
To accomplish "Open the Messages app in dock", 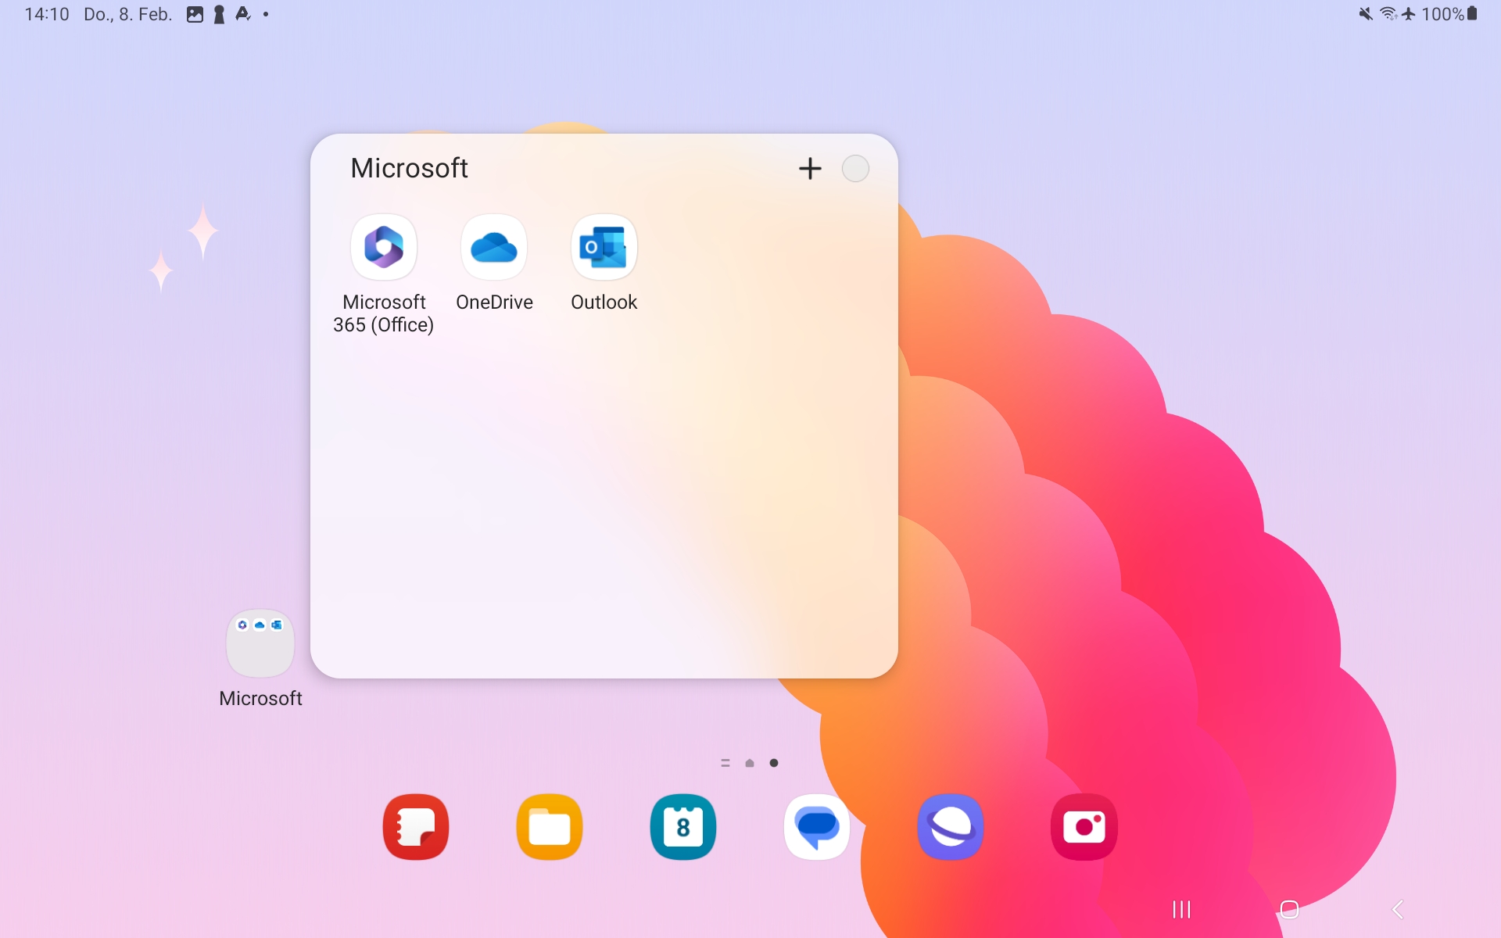I will pyautogui.click(x=817, y=827).
